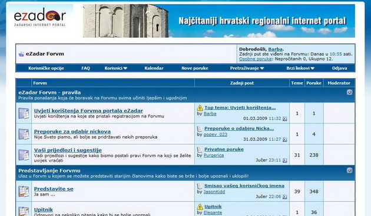Viewport: 371px width, 216px height.
Task: Click the Teme column header
Action: pyautogui.click(x=297, y=83)
